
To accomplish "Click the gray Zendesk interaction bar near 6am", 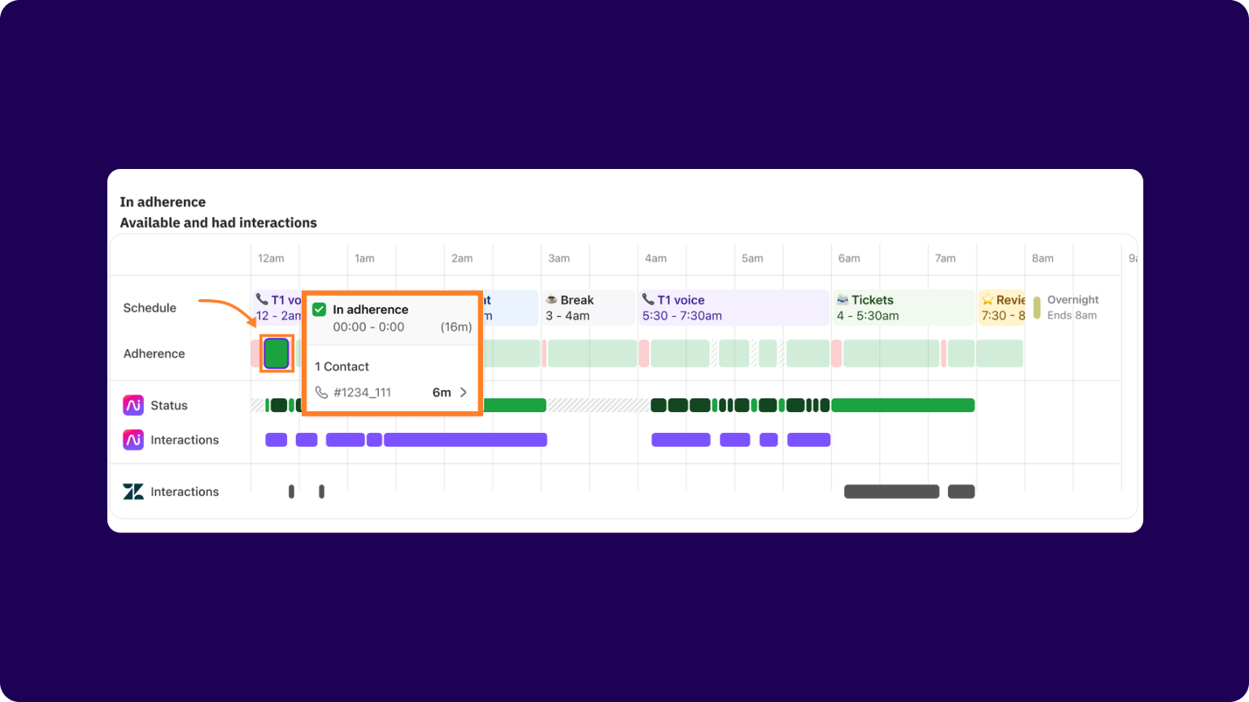I will [x=890, y=491].
